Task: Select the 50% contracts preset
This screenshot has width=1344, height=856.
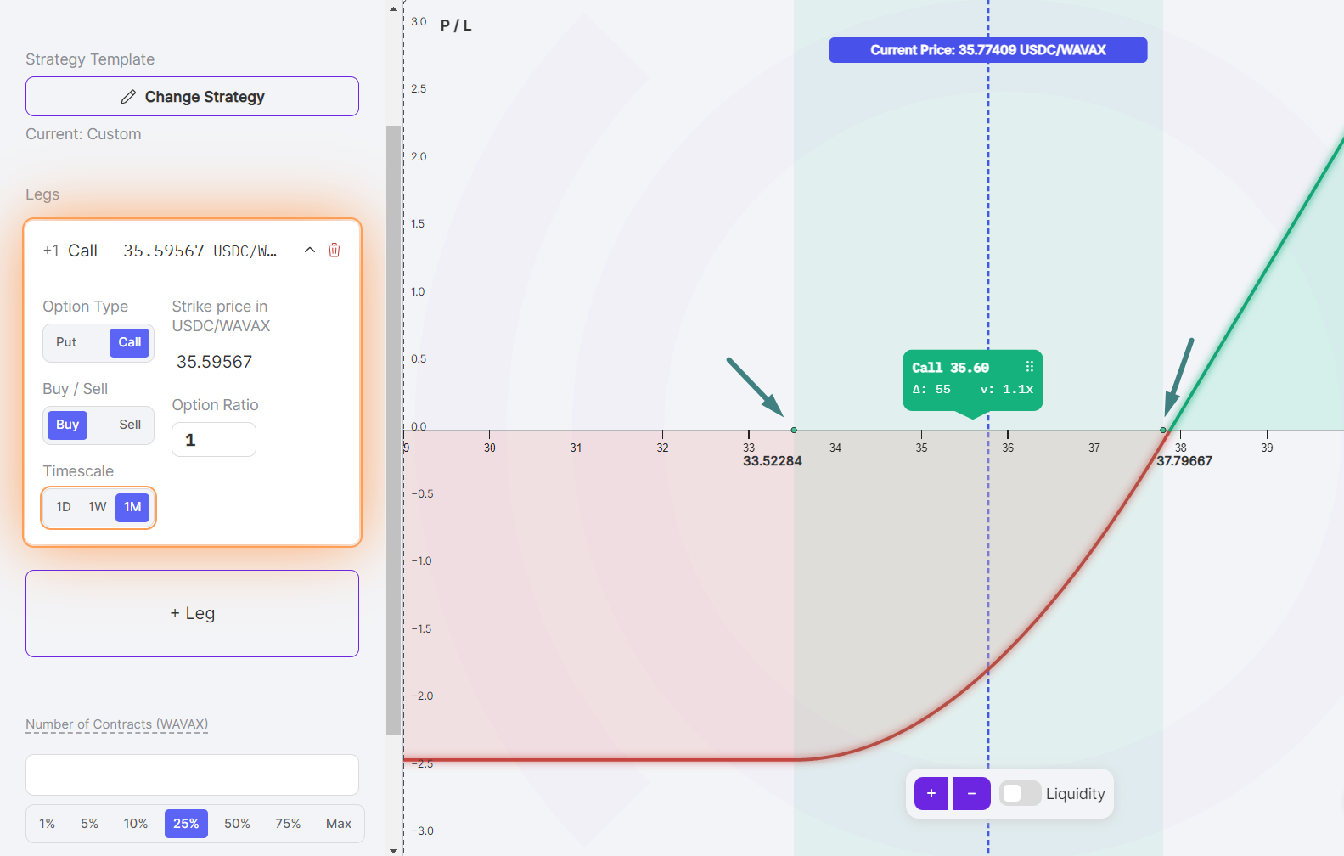Action: pos(237,824)
